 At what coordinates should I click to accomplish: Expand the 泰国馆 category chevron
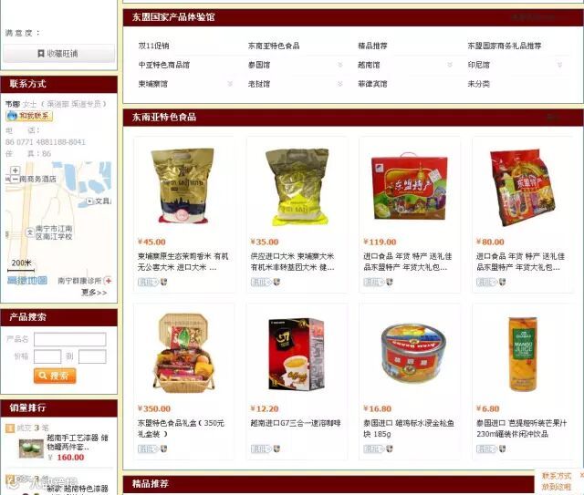pos(339,65)
